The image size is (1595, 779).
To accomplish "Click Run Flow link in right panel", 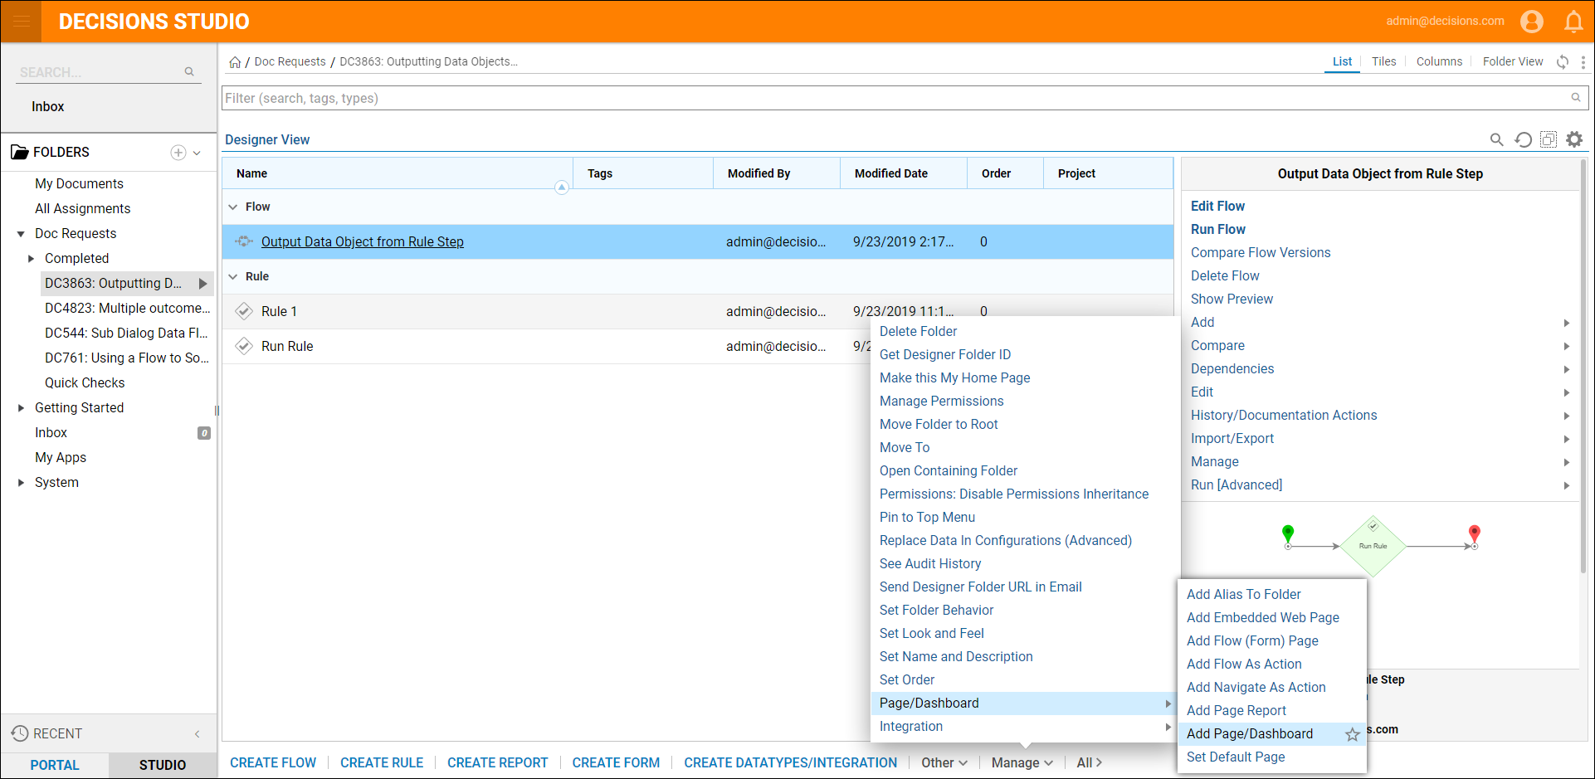I will coord(1218,229).
